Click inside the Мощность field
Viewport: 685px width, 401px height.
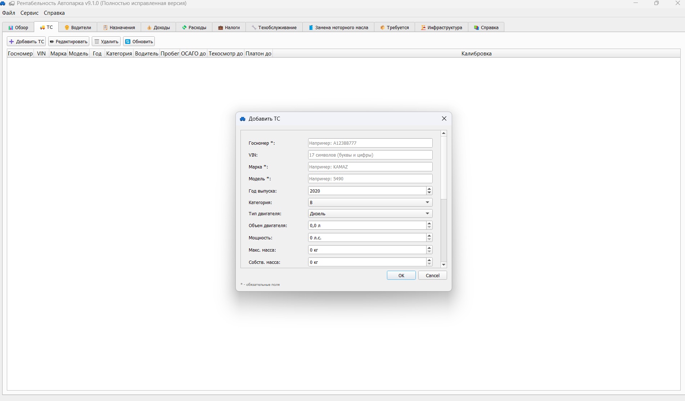tap(367, 238)
